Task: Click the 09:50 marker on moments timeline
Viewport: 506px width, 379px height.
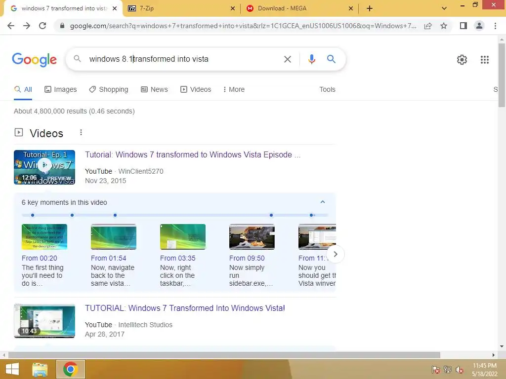Action: click(x=271, y=215)
